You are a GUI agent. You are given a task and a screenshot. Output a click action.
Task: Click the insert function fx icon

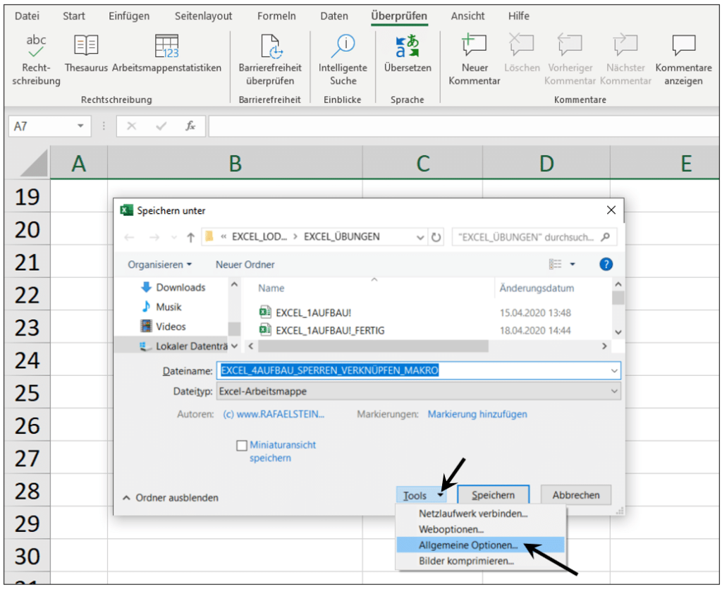[190, 126]
